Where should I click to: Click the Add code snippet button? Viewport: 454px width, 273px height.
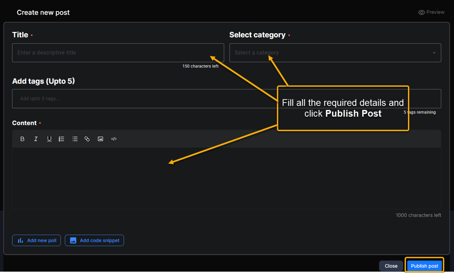pyautogui.click(x=94, y=240)
